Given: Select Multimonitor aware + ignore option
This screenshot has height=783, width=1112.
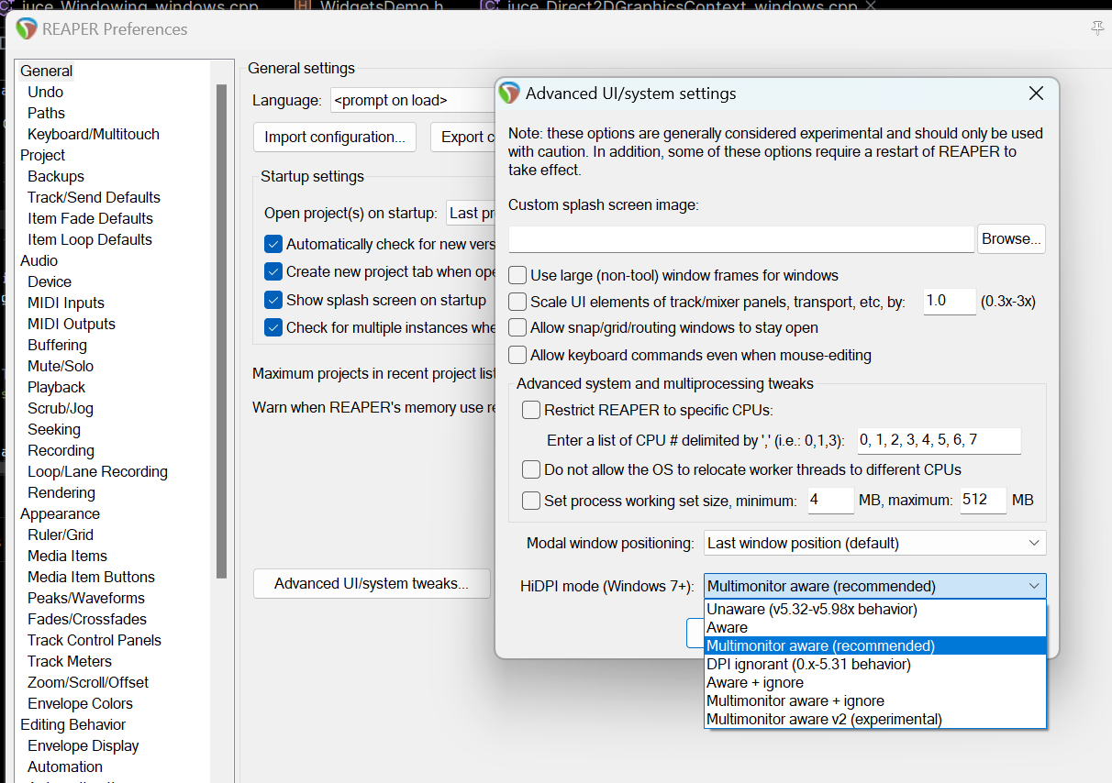Looking at the screenshot, I should pyautogui.click(x=875, y=700).
